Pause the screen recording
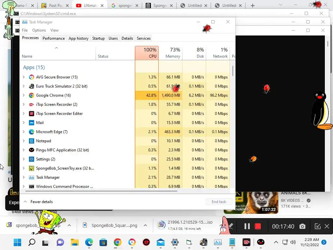Screen dimensions: 333x250 coord(247,227)
